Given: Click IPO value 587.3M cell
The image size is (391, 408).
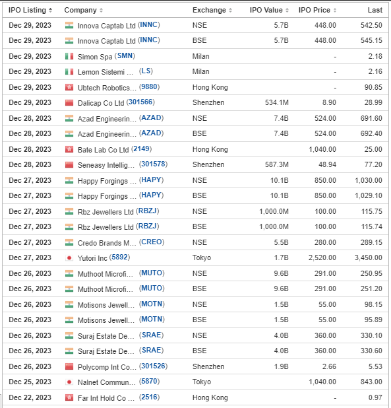Looking at the screenshot, I should 277,164.
